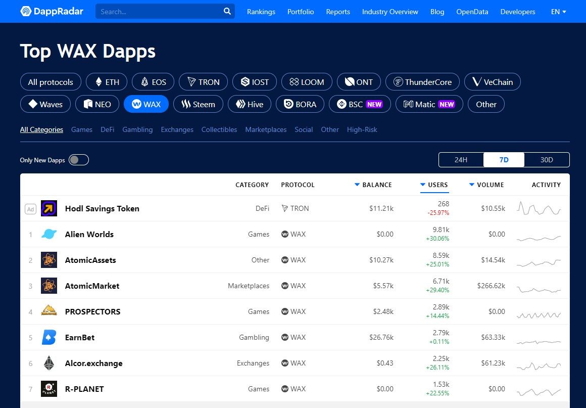Viewport: 586px width, 408px height.
Task: Open the EarnBet dapp icon
Action: 49,337
